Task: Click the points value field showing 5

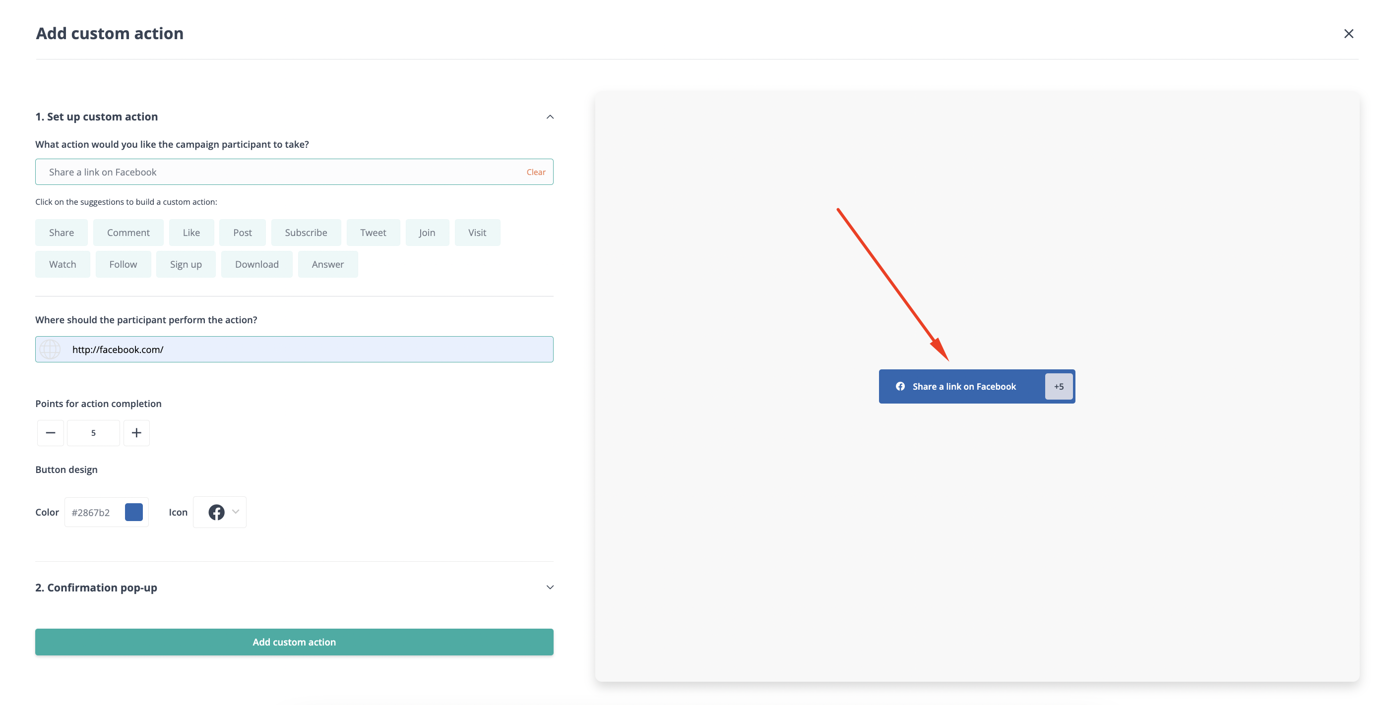Action: 93,432
